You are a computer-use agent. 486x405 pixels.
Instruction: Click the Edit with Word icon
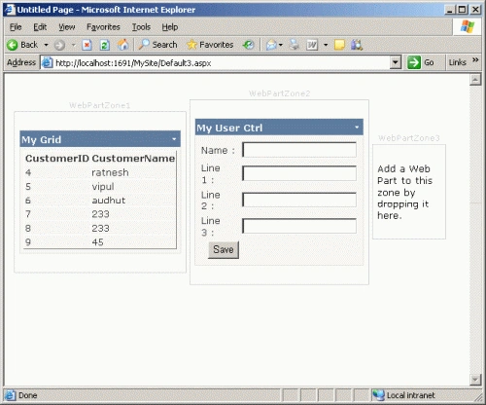312,45
